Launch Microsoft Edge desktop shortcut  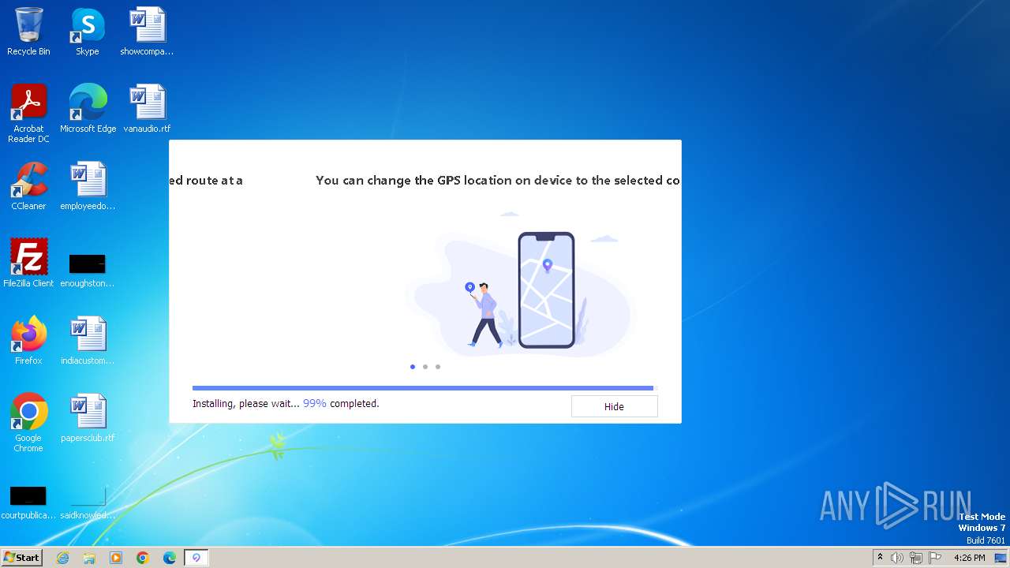(88, 108)
